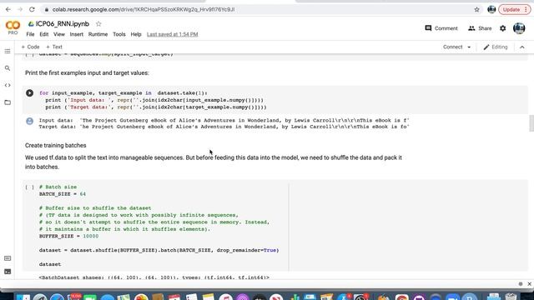Select the 'Create training batches' heading
This screenshot has height=300, width=534.
click(56, 145)
